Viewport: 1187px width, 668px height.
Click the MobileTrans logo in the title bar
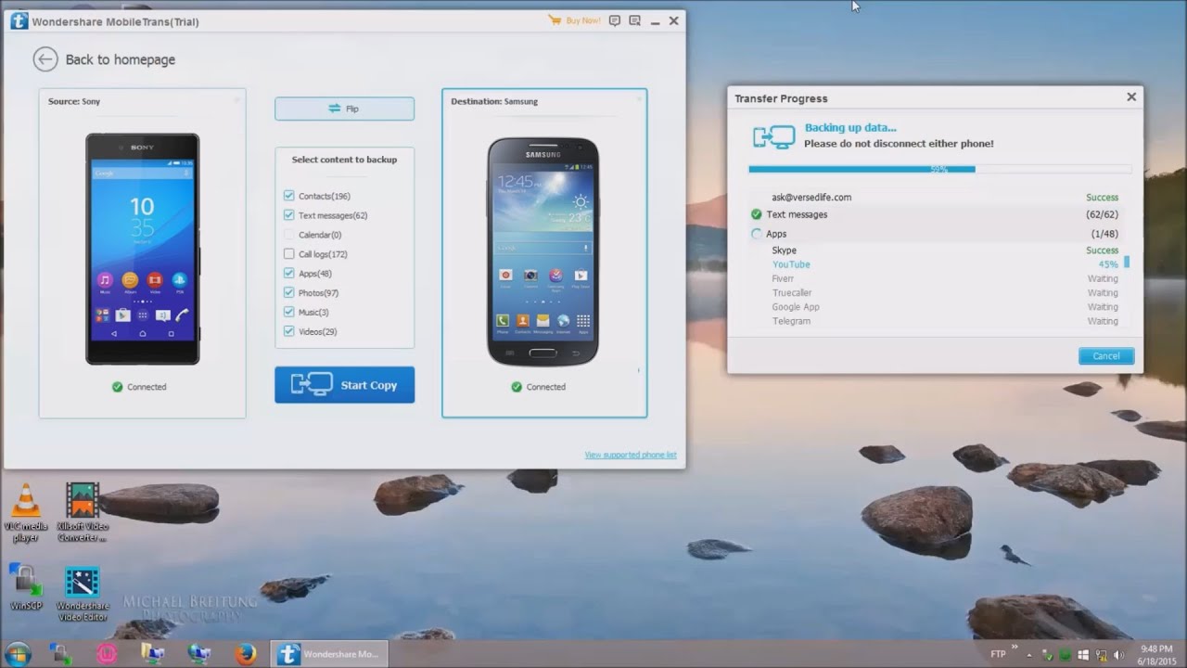click(x=19, y=21)
